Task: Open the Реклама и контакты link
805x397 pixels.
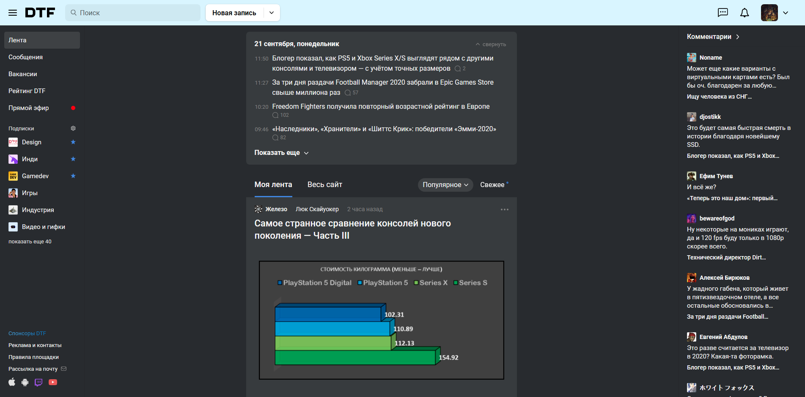Action: (x=35, y=345)
